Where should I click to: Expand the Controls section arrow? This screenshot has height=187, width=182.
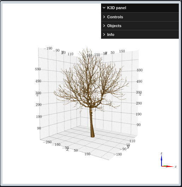tap(104, 17)
